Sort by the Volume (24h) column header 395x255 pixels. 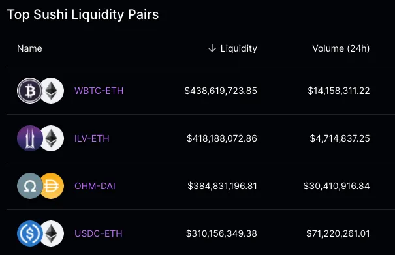click(x=341, y=48)
